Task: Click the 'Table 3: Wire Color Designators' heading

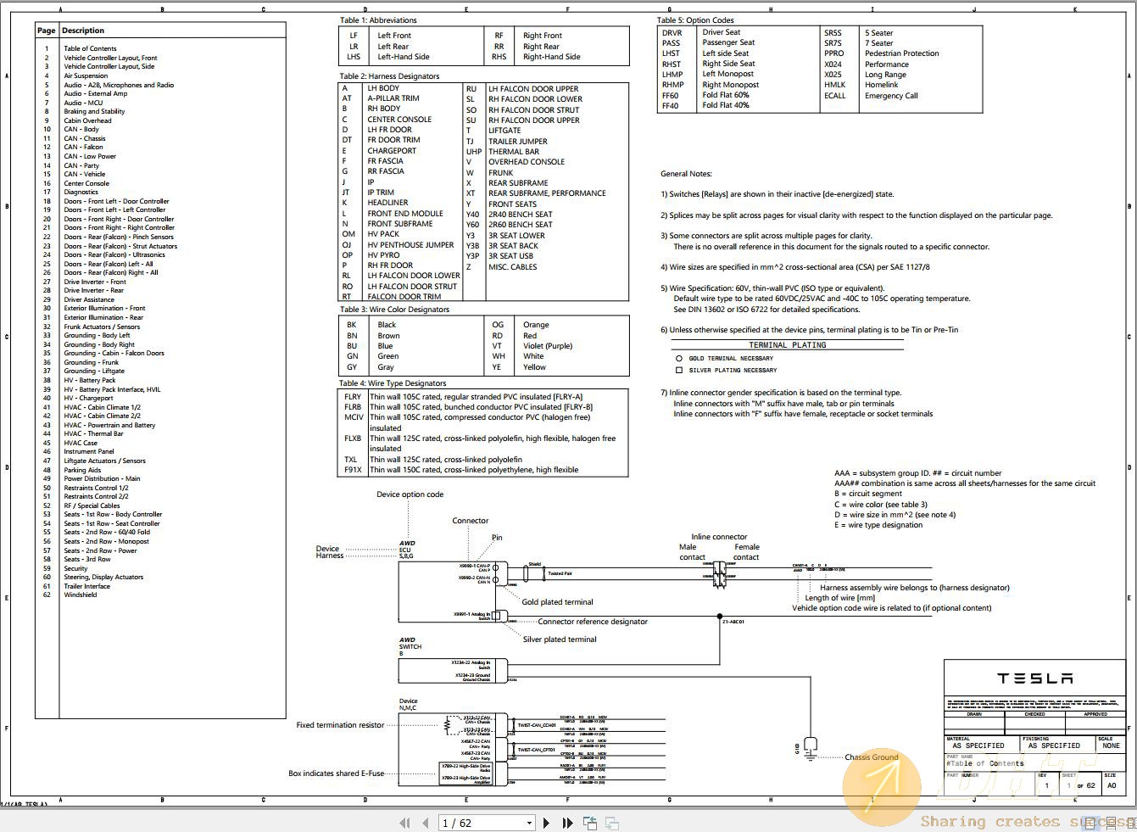Action: coord(394,310)
